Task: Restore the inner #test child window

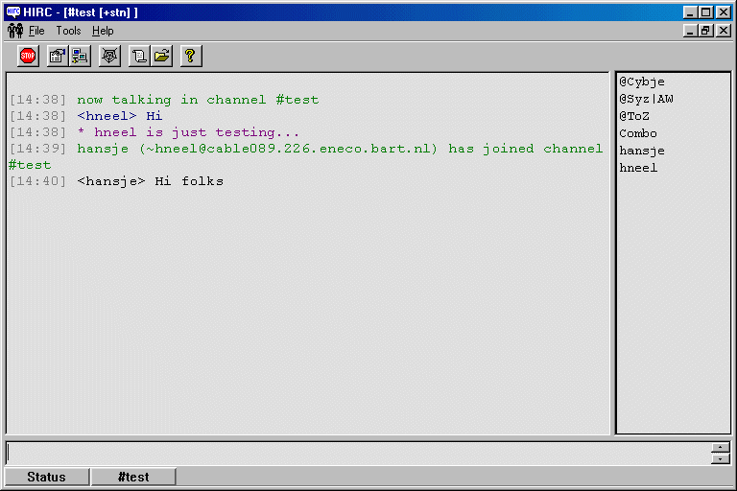Action: [706, 31]
